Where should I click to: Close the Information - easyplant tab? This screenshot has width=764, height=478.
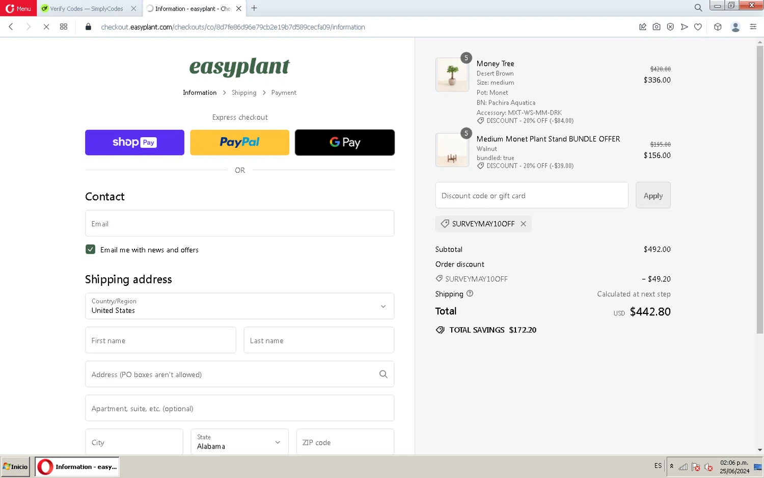238,9
